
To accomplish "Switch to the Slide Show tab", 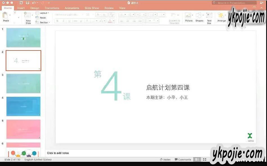I will (92, 8).
